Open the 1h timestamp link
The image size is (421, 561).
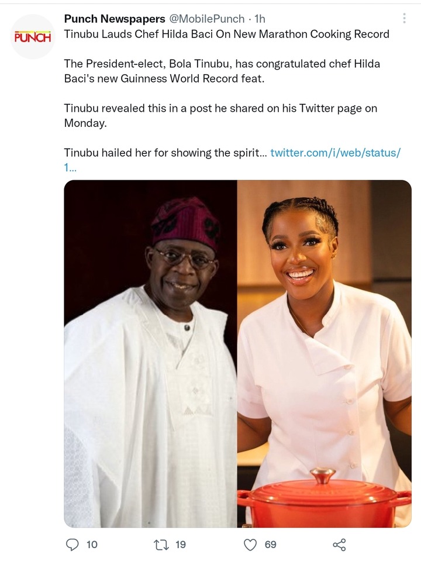pyautogui.click(x=260, y=19)
